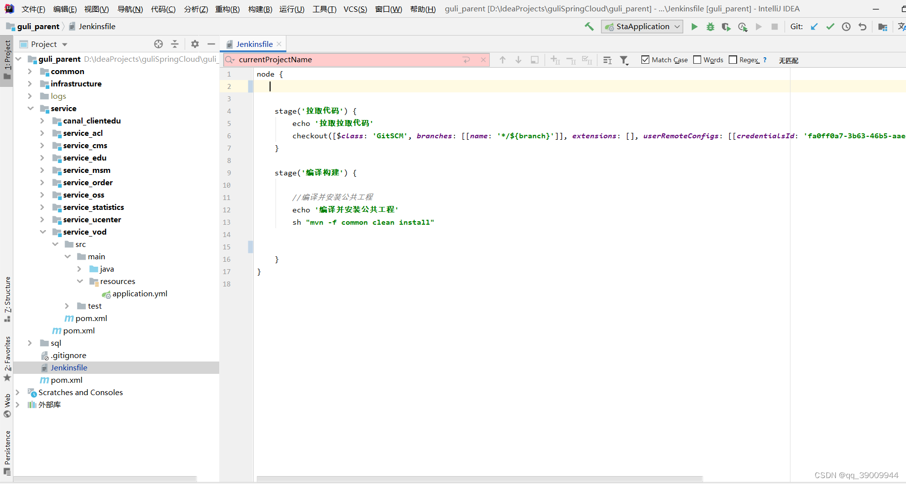Clear the search field with X
The image size is (906, 484).
pos(483,60)
